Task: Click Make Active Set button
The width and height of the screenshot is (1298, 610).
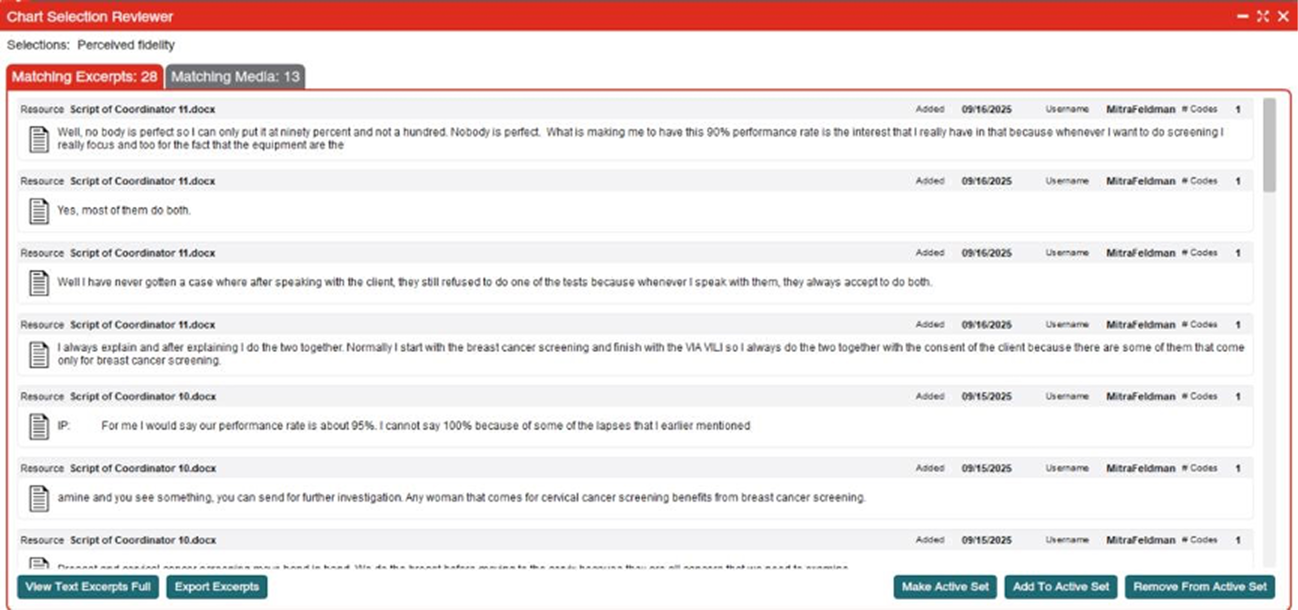Action: point(945,587)
